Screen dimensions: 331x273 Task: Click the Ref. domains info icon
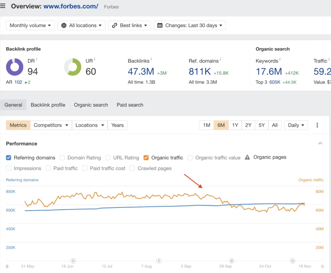coord(220,60)
